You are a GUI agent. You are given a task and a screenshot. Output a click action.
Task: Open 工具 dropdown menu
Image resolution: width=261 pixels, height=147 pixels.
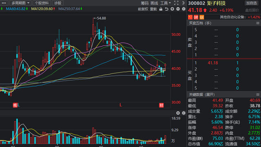166,3
